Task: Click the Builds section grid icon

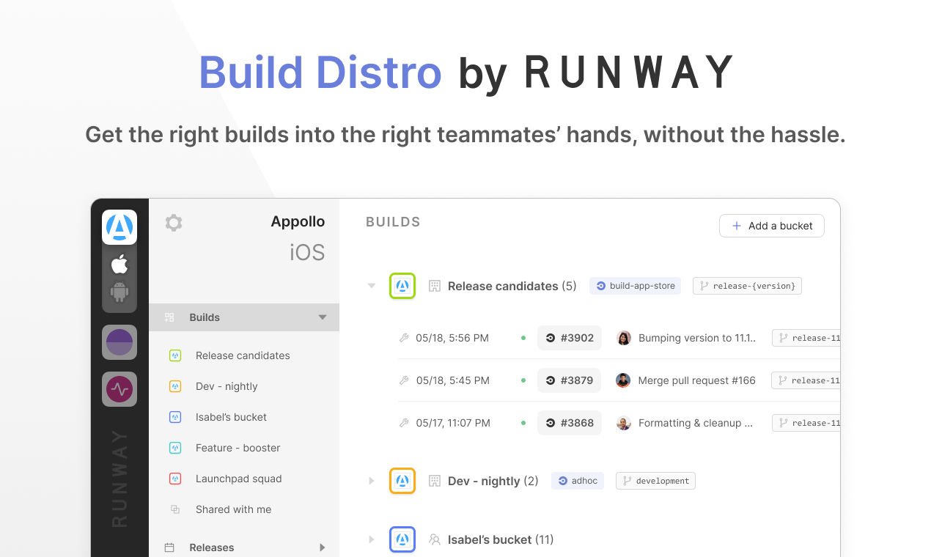Action: point(169,317)
